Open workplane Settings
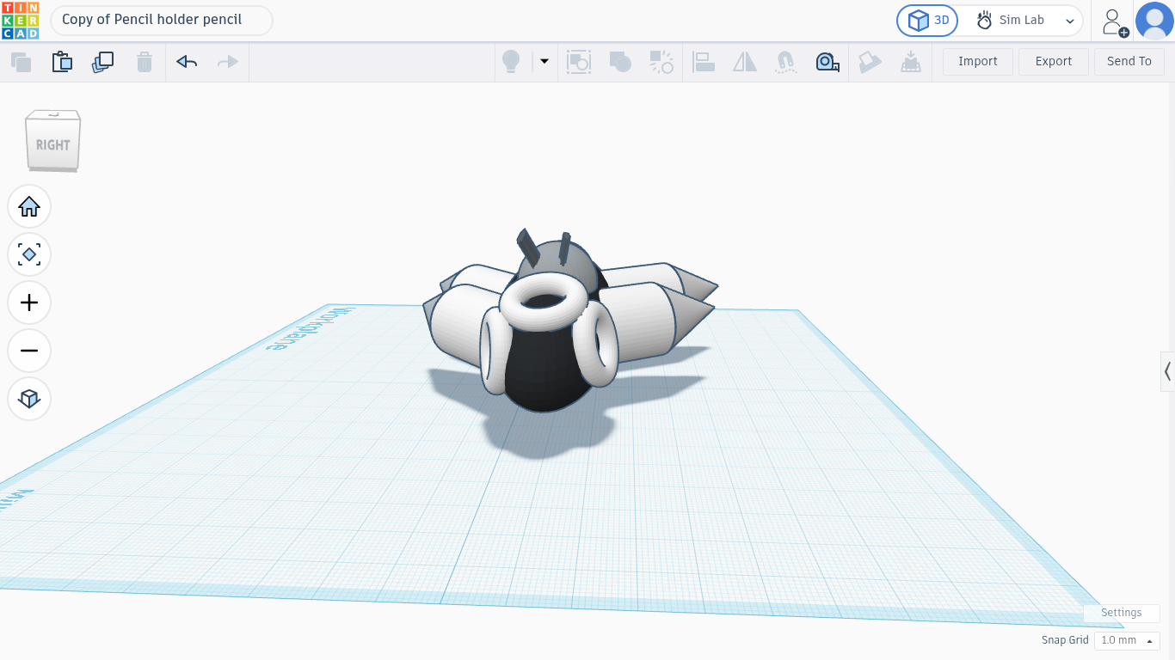The image size is (1175, 660). tap(1121, 613)
